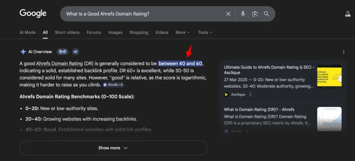The width and height of the screenshot is (355, 161).
Task: Open Search Labs flask icon
Action: (x=347, y=14)
